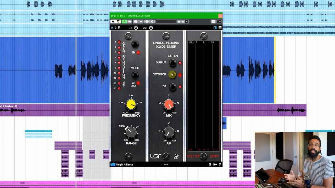Click the webcam video thumbnail
Image resolution: width=335 pixels, height=188 pixels.
point(295,160)
